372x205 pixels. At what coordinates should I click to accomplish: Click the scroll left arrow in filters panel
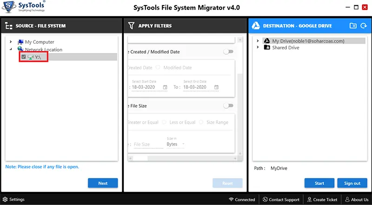(131, 158)
